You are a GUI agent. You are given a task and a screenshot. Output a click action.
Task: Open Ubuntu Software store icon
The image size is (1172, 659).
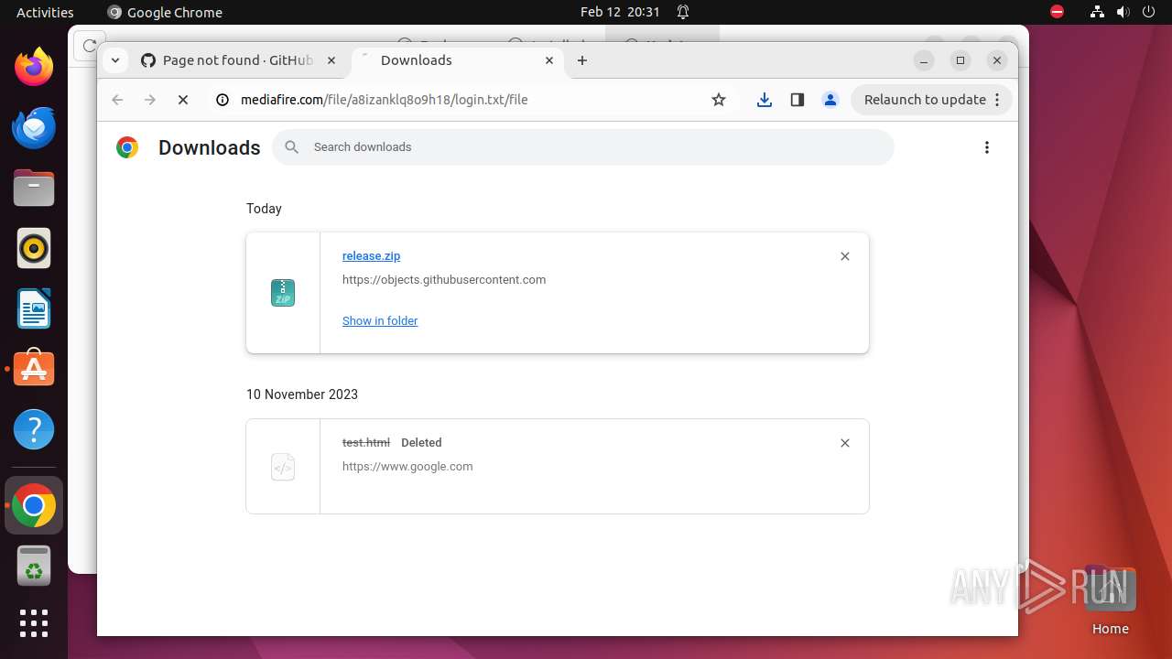[x=34, y=369]
